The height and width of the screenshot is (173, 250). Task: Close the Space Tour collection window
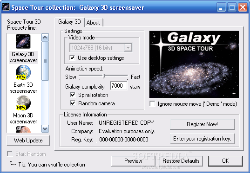pyautogui.click(x=243, y=7)
